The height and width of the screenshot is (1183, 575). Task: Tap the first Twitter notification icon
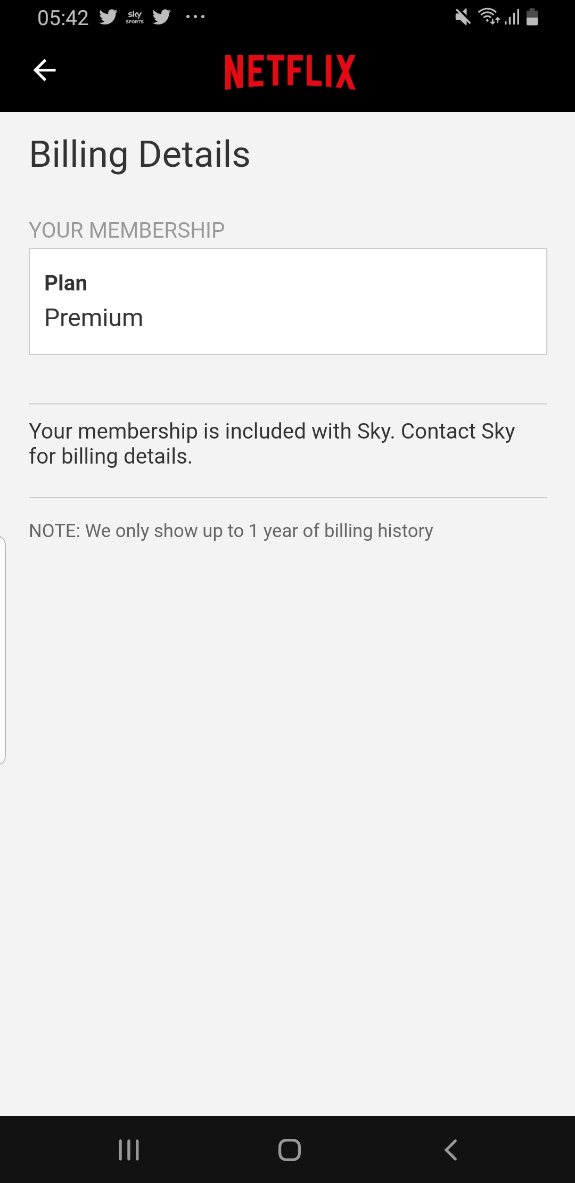108,17
